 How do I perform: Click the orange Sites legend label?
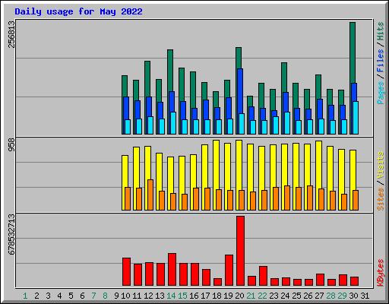(x=381, y=199)
